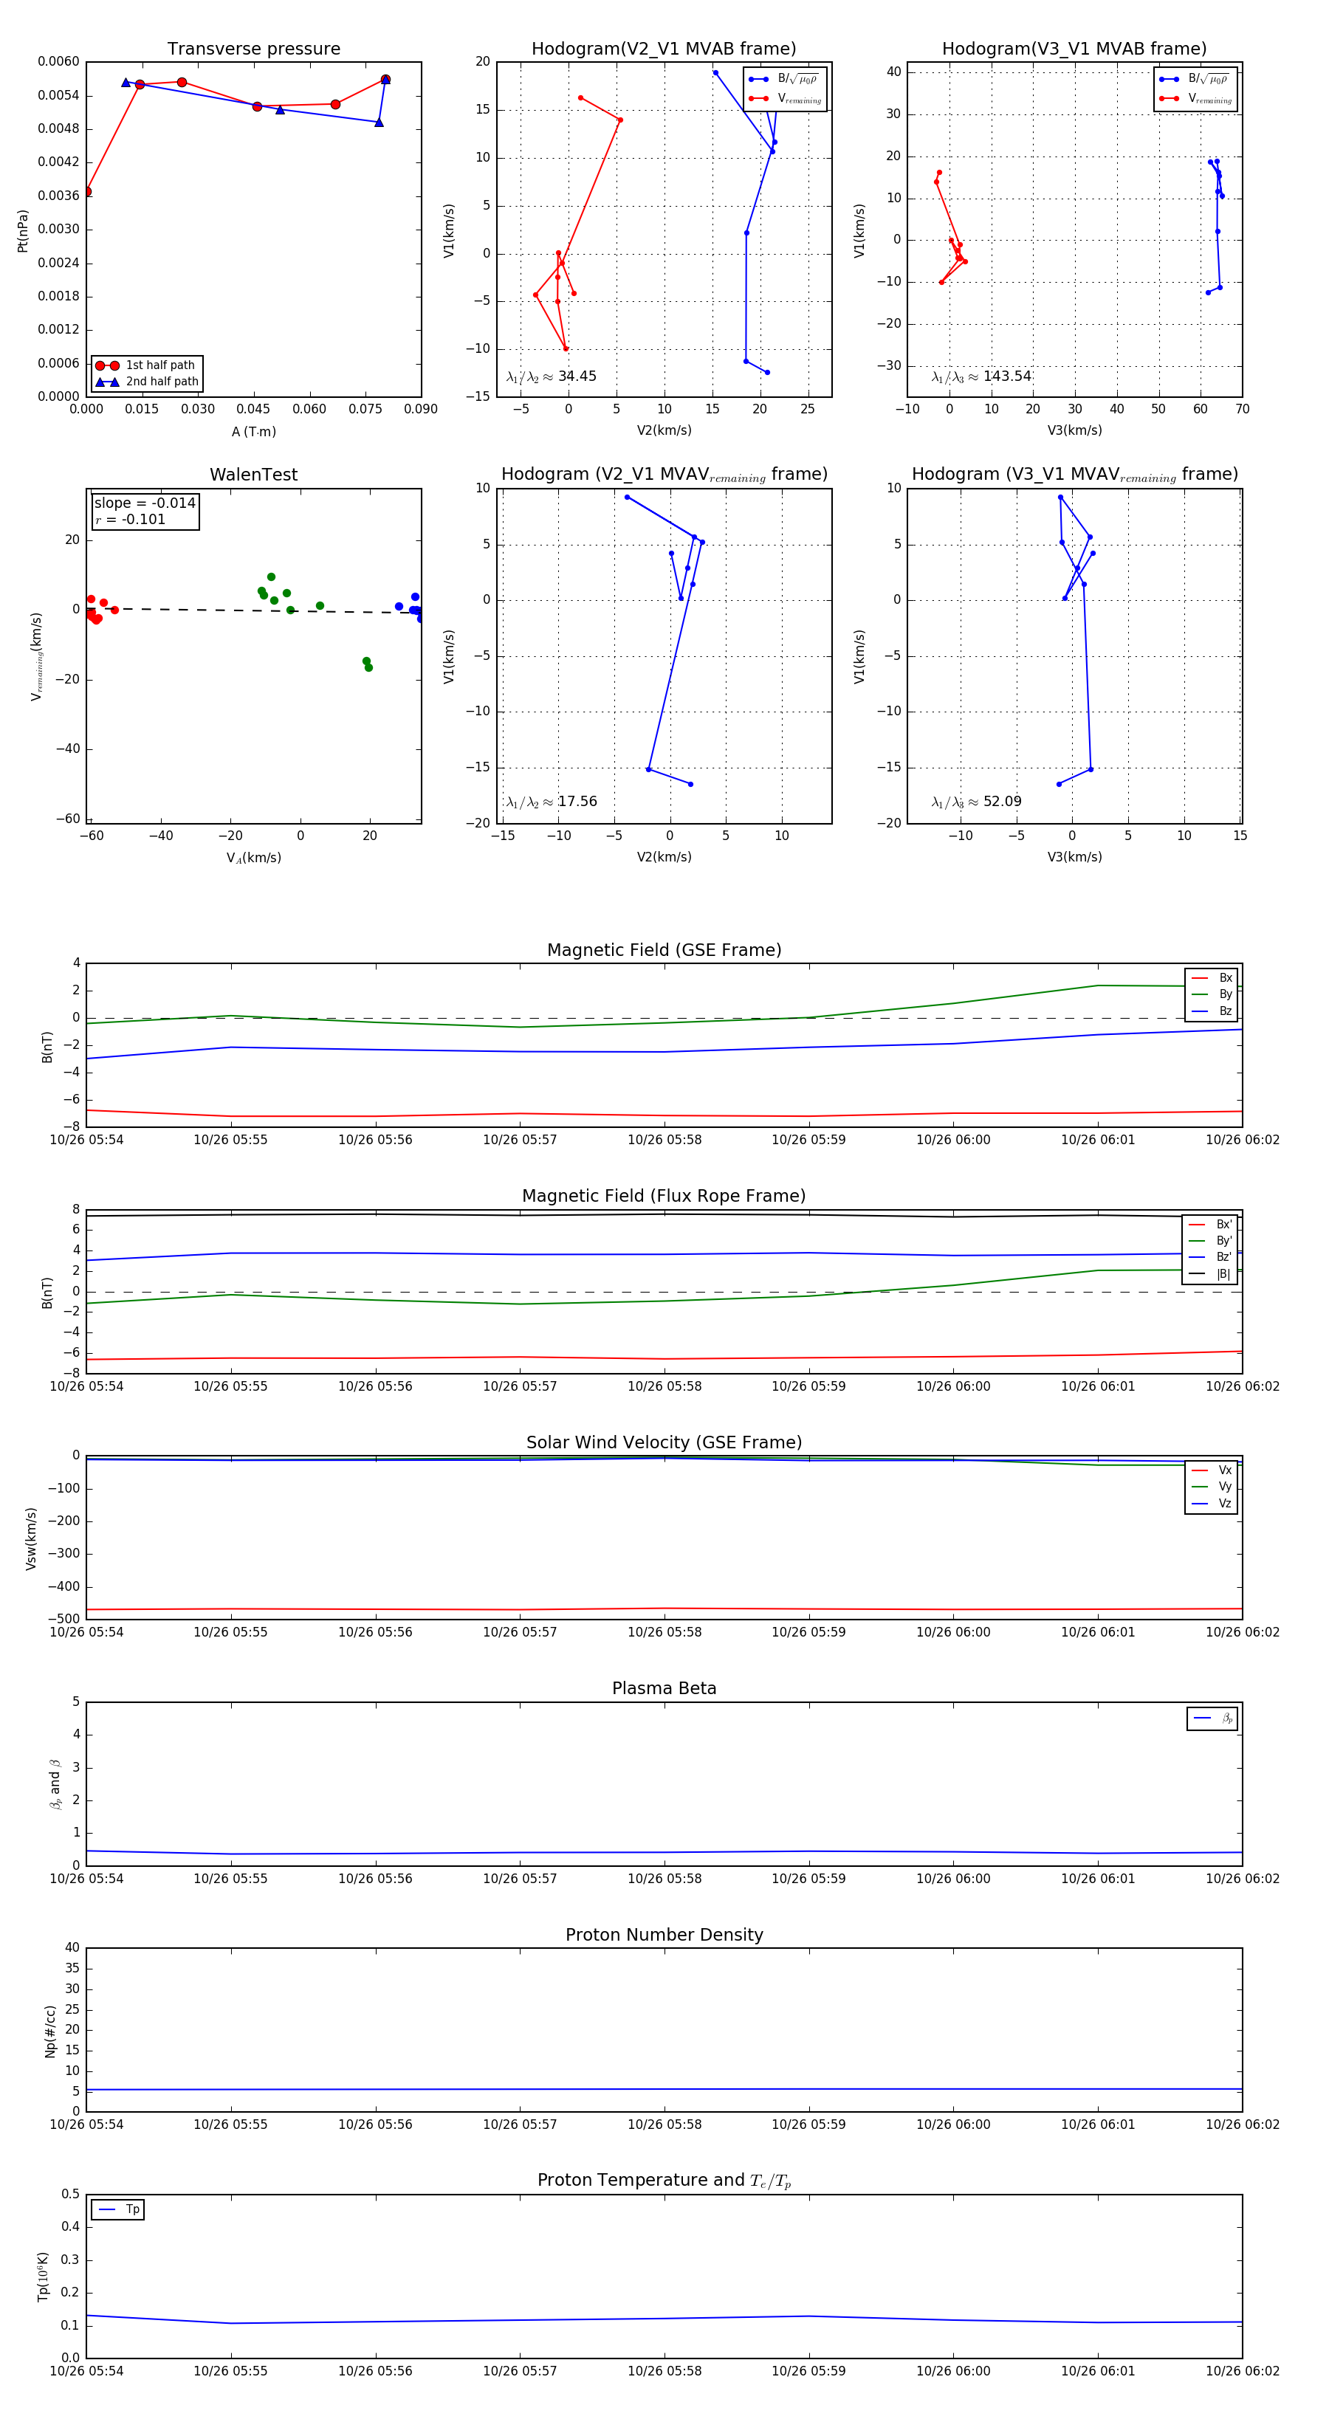
Task: Select the "Hodogram(V3_V1 MVAB frame)" title
Action: (x=1074, y=49)
